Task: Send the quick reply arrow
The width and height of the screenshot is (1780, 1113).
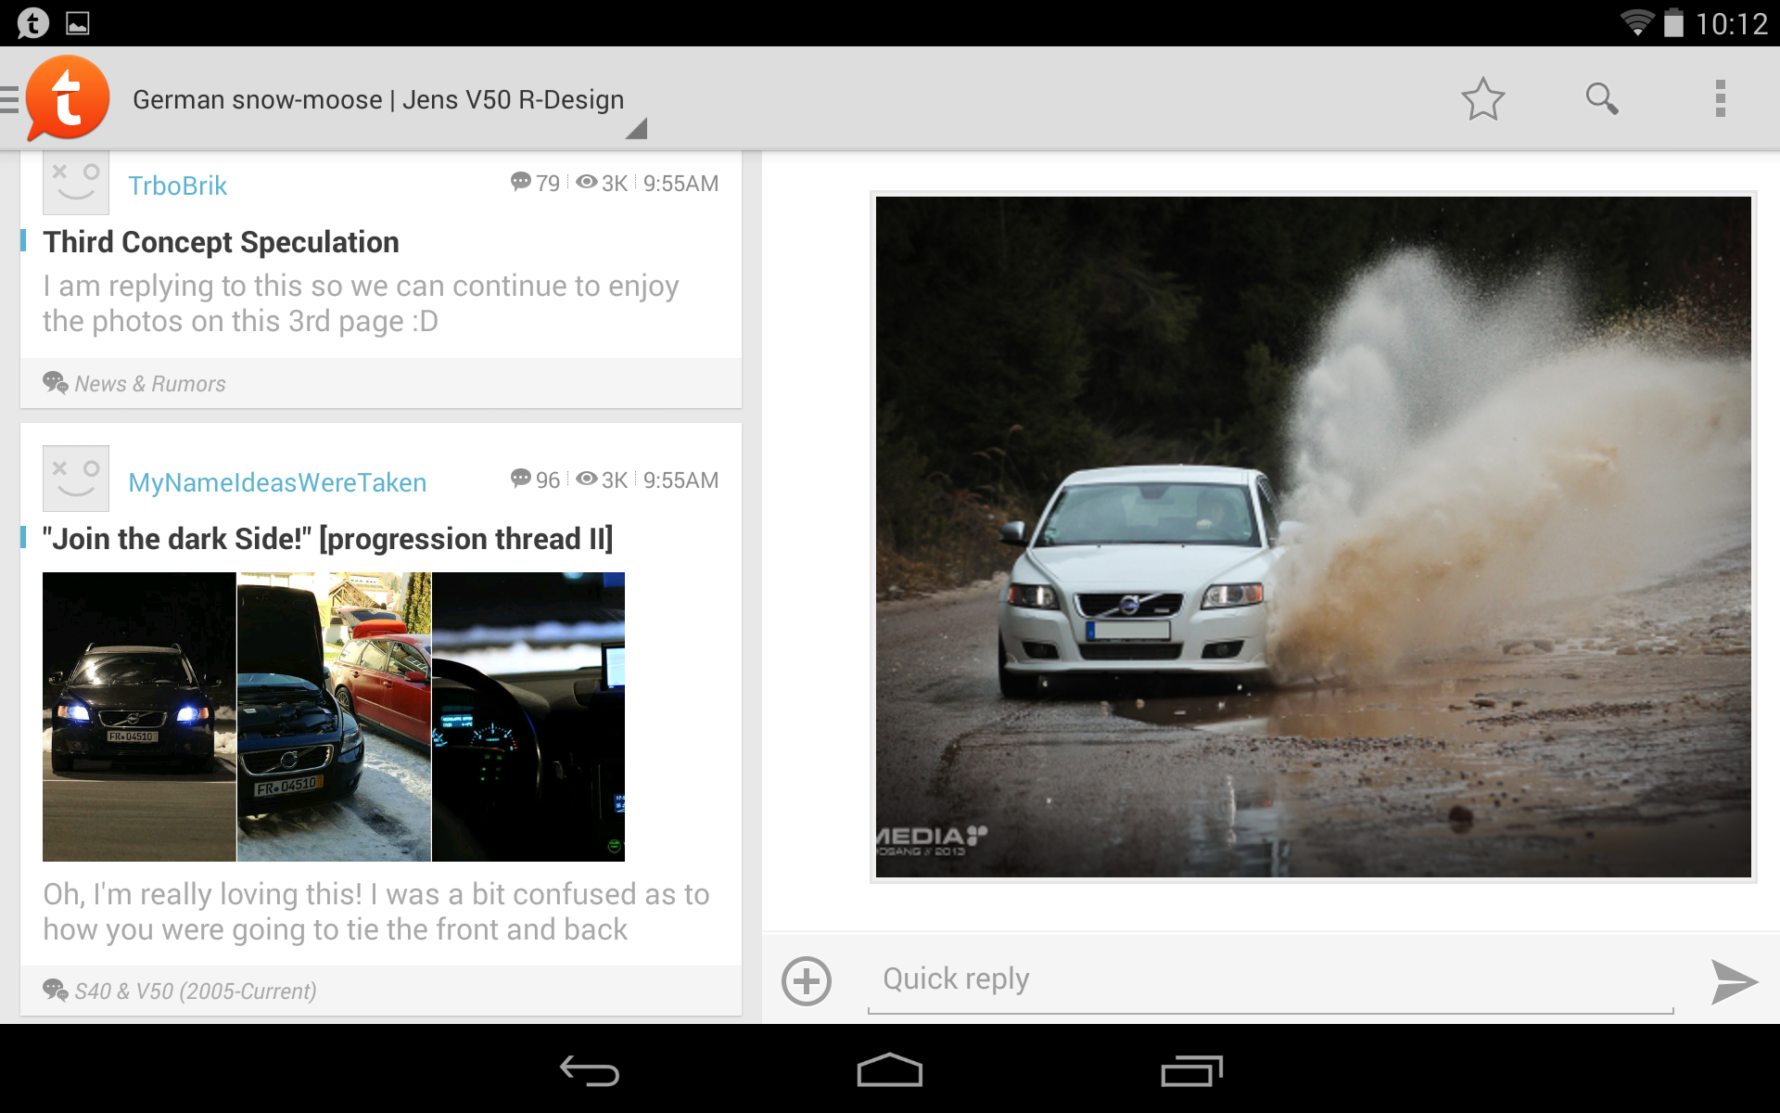Action: tap(1733, 981)
